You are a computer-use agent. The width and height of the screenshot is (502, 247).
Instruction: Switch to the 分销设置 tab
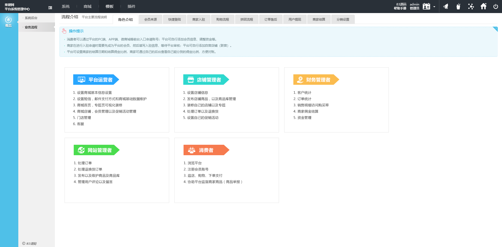(x=343, y=20)
